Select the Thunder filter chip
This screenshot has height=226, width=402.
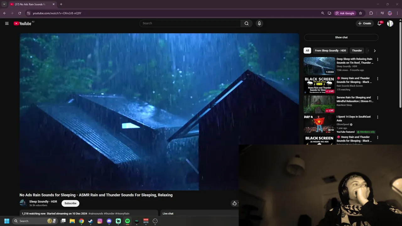(x=357, y=51)
